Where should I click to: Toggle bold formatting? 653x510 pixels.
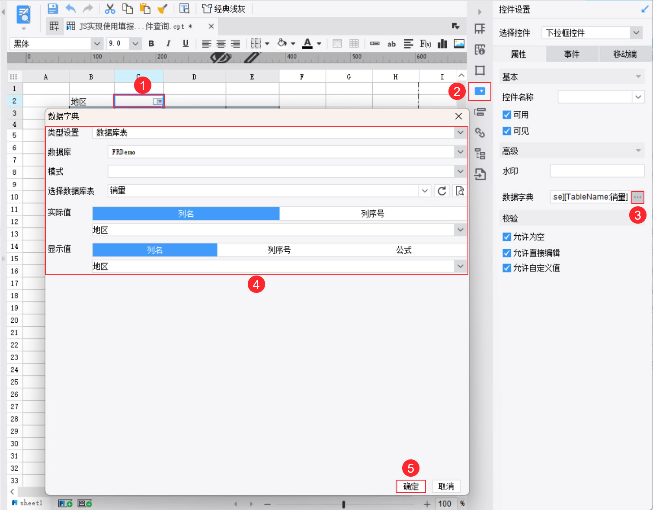click(x=151, y=44)
